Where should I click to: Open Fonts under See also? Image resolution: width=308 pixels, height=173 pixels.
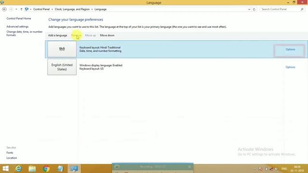pyautogui.click(x=10, y=153)
